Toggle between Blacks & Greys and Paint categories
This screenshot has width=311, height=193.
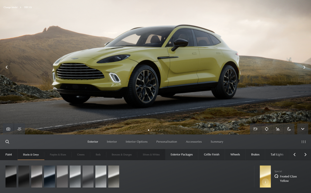[8, 154]
